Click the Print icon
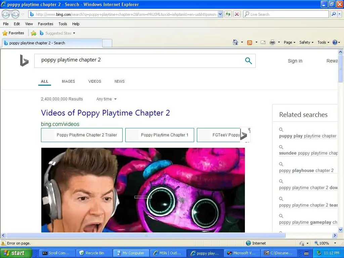Viewport: 344px width, 258px height. 272,42
